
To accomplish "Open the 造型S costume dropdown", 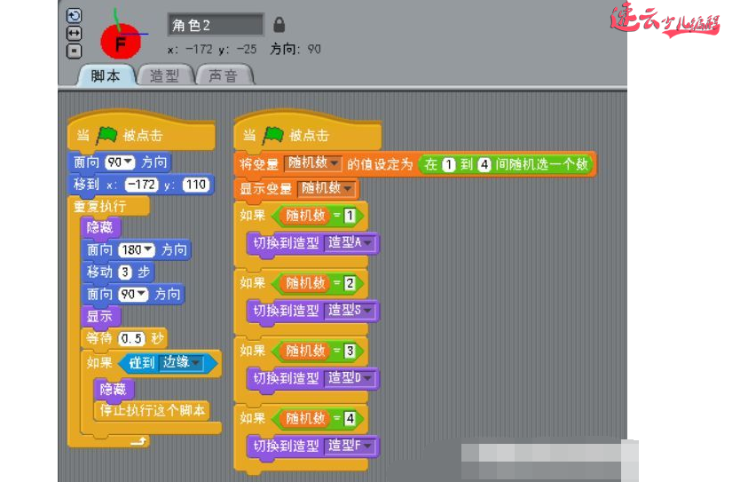I will pyautogui.click(x=368, y=312).
